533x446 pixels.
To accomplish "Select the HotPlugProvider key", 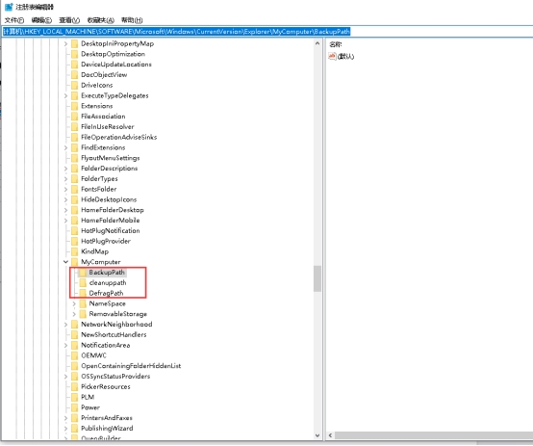I will tap(106, 241).
